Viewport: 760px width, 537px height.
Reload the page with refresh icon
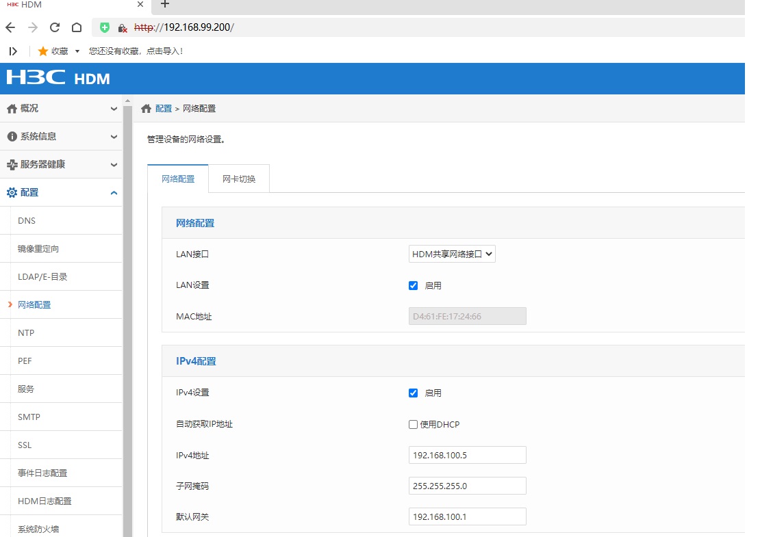[x=55, y=27]
